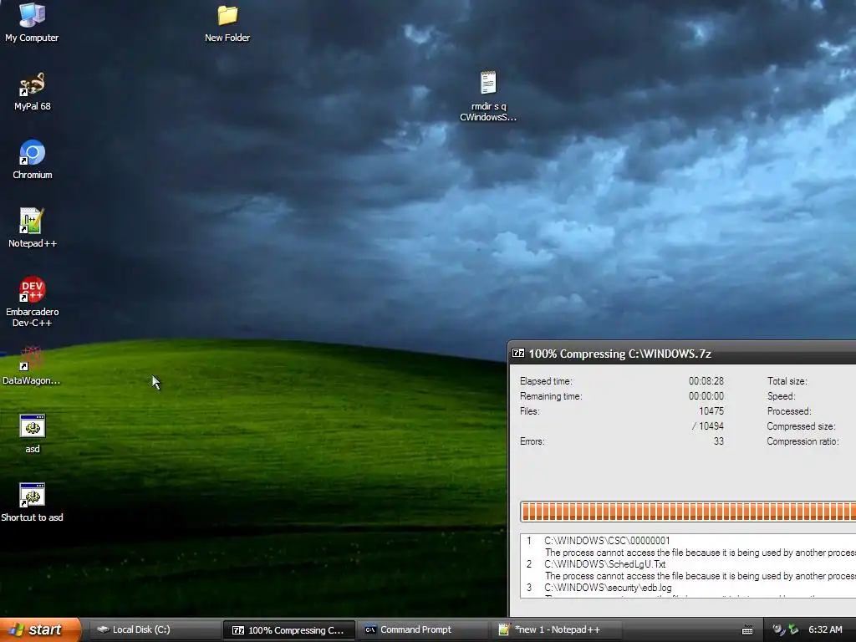The image size is (856, 642).
Task: Launch MyPal 68 browser shortcut
Action: tap(33, 92)
